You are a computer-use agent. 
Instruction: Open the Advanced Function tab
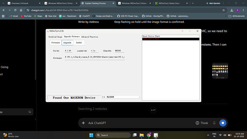89,37
